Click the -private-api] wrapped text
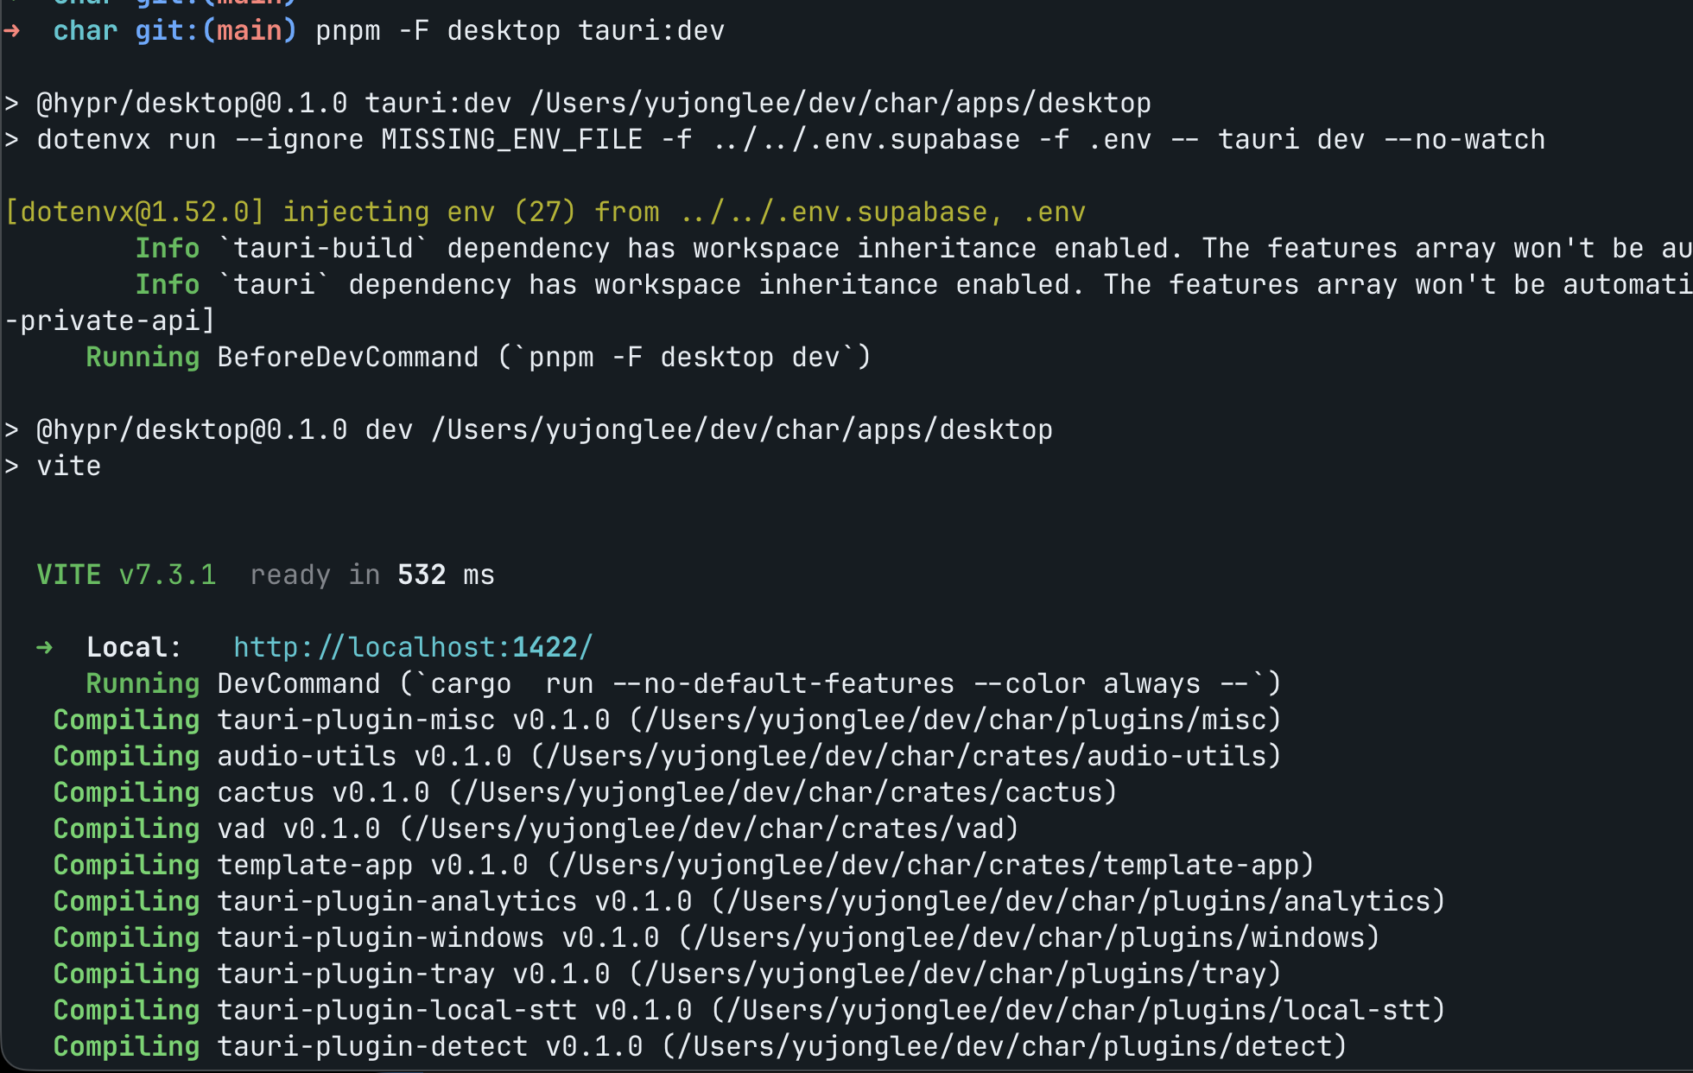Screen dimensions: 1693x1073 [109, 321]
